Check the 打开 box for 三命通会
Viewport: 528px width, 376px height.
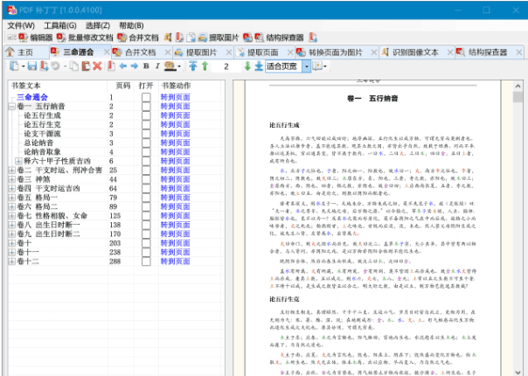coord(146,97)
